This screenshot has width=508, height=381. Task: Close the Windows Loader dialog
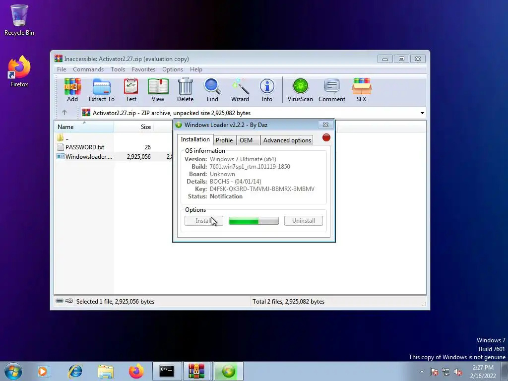pos(325,125)
